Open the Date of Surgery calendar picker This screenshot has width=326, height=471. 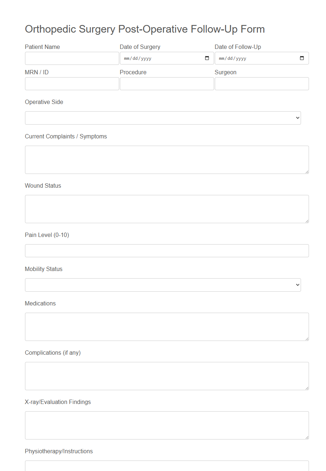tap(207, 58)
